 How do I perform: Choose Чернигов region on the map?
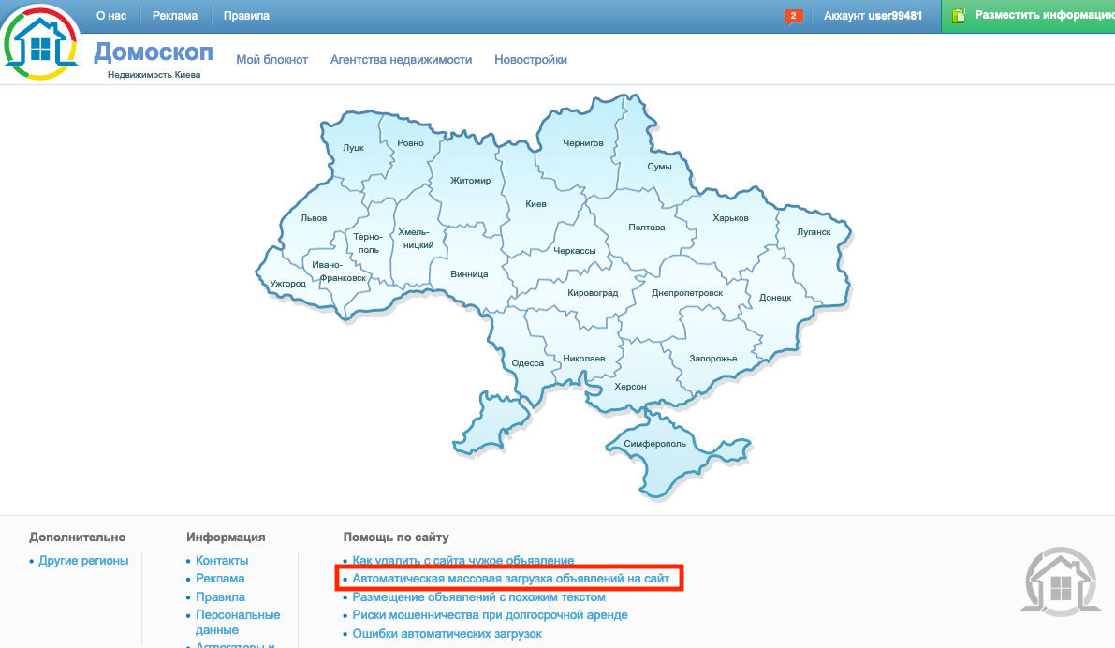coord(583,143)
